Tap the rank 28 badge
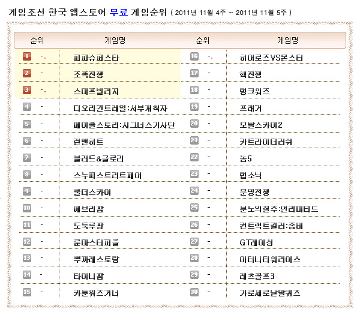 point(194,258)
